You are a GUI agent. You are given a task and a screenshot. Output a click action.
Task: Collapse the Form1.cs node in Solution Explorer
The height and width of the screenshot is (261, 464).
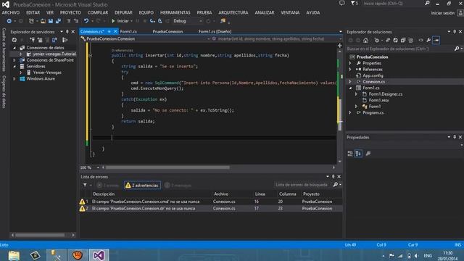350,88
